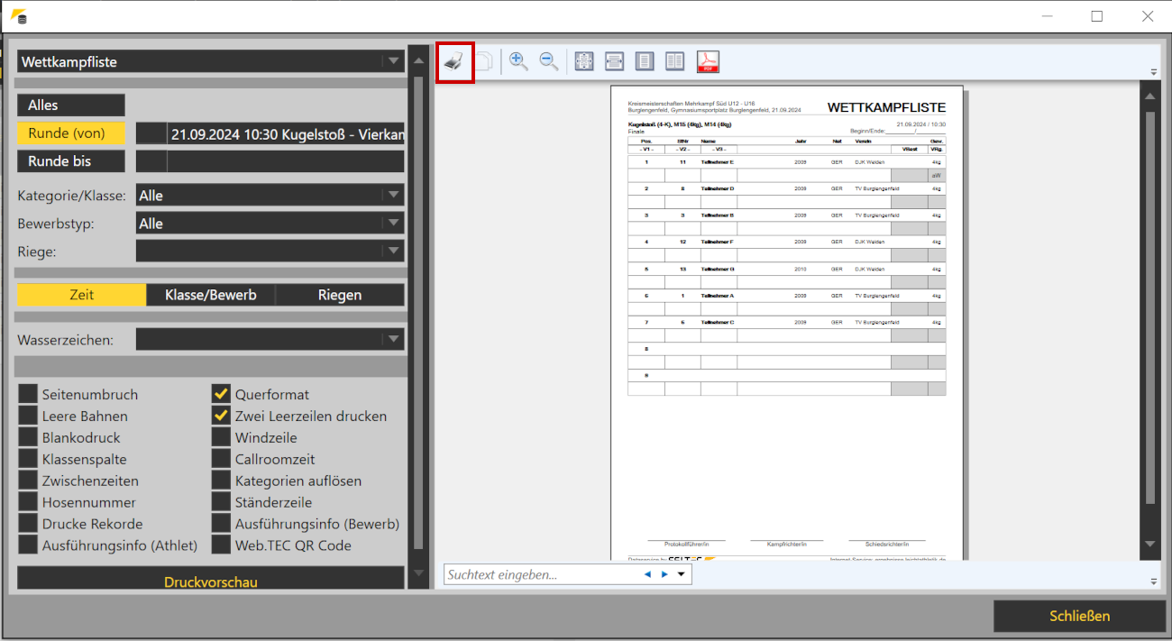Switch to Klasse/Bewerb sorting
1172x641 pixels.
pos(211,295)
